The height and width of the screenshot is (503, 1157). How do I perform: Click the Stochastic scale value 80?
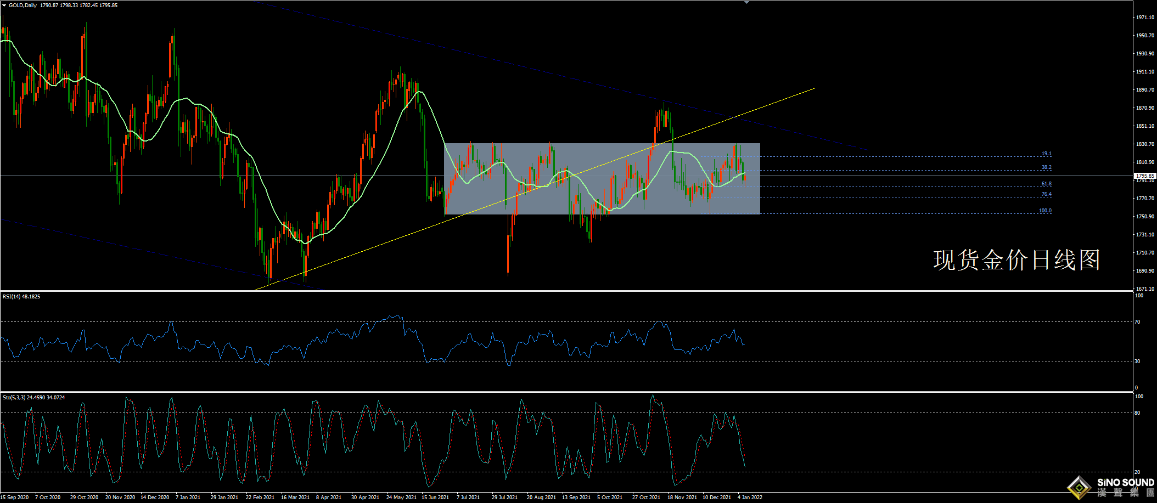[x=1137, y=413]
